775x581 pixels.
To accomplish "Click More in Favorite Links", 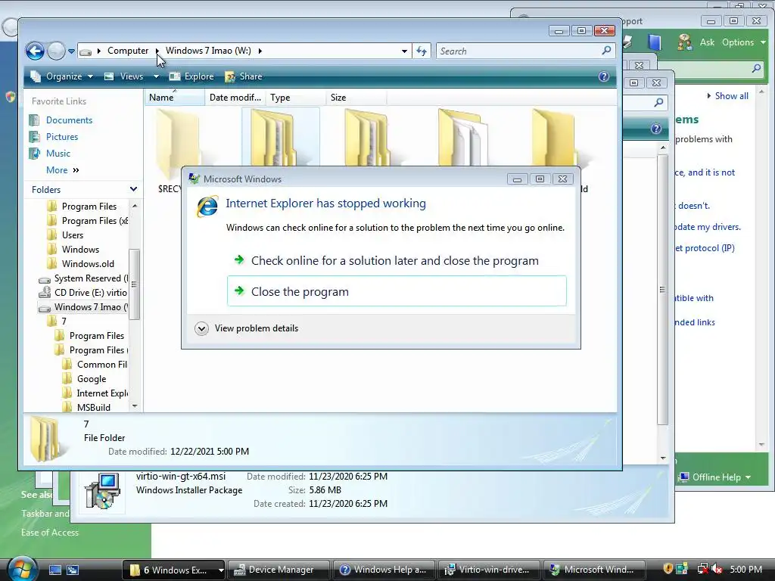I will 62,170.
